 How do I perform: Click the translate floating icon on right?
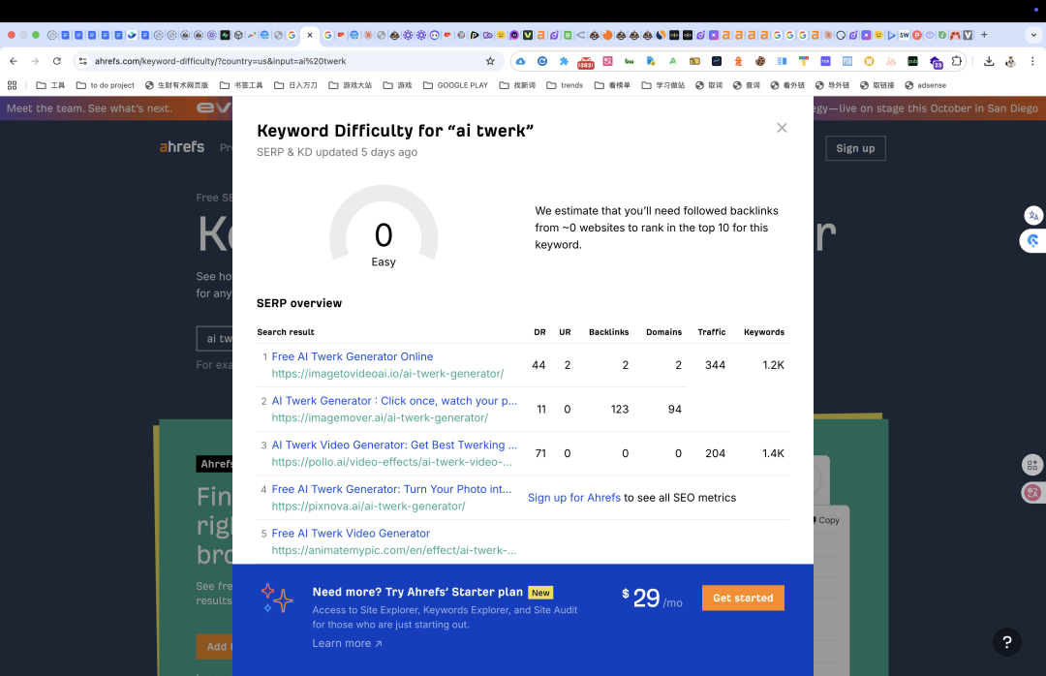1033,216
